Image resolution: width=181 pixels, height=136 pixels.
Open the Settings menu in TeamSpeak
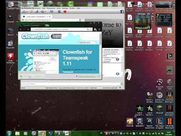pyautogui.click(x=65, y=8)
